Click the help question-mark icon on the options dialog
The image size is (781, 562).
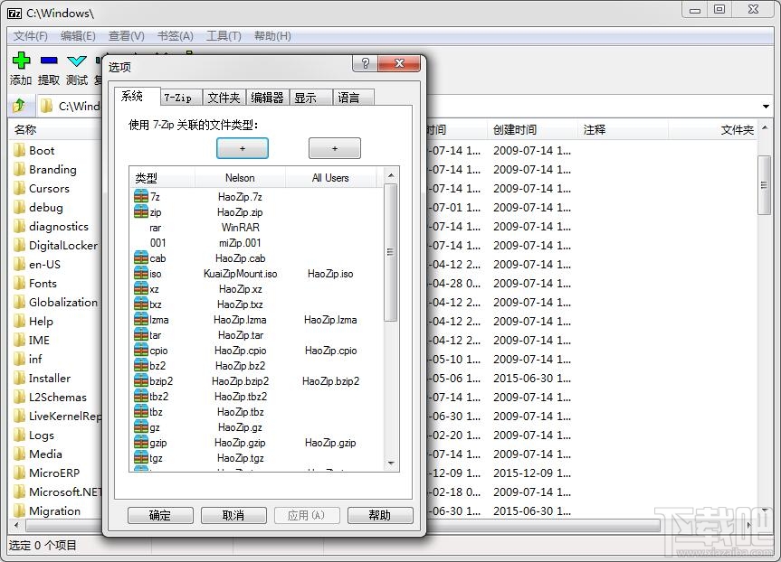click(x=364, y=63)
